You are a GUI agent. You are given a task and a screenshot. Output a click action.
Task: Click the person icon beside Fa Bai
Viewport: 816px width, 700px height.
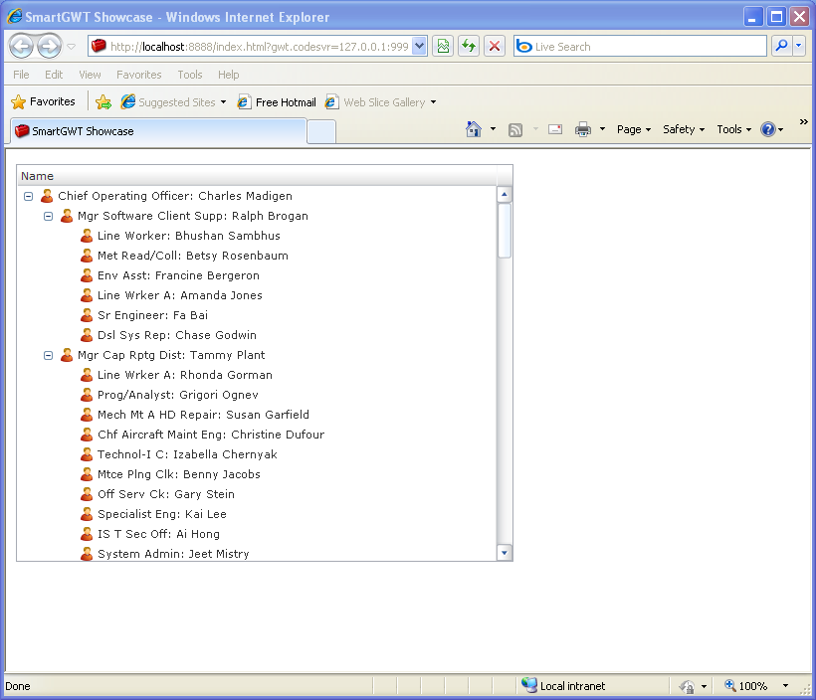[x=87, y=315]
